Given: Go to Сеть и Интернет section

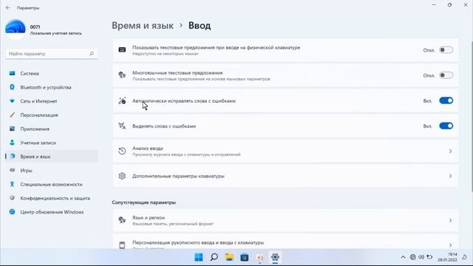Looking at the screenshot, I should tap(52, 101).
